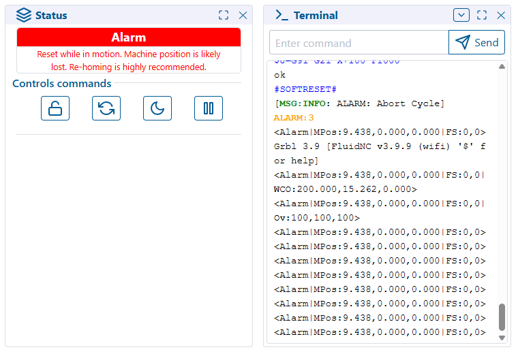The height and width of the screenshot is (356, 518).
Task: Open the Terminal options dropdown chevron
Action: point(461,15)
